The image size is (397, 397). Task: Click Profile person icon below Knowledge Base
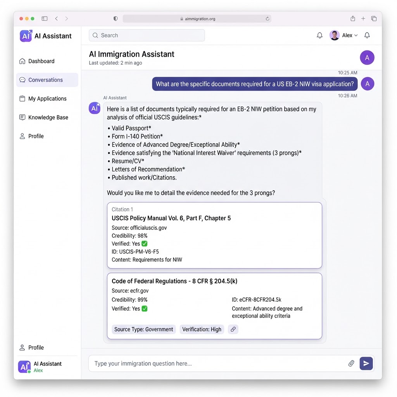click(x=22, y=136)
